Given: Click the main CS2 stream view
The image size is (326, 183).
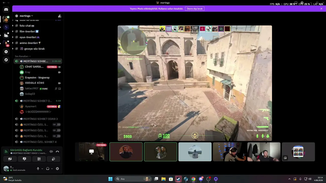Looking at the screenshot, I should pyautogui.click(x=195, y=83).
